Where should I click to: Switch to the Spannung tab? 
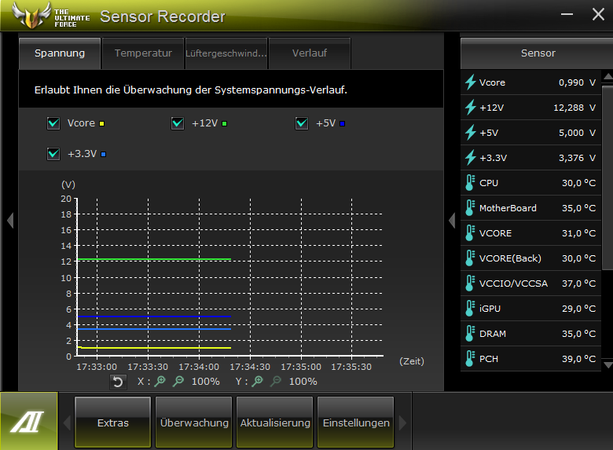coord(60,53)
